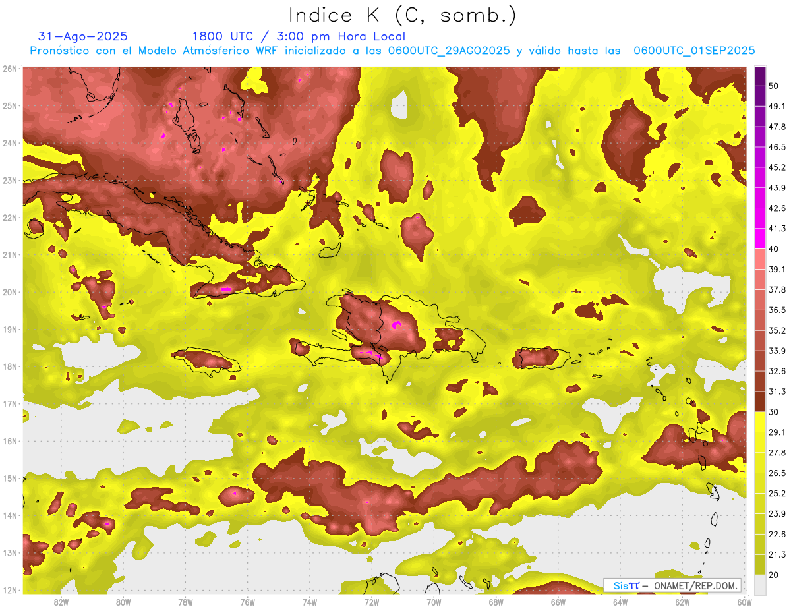
Task: Click the 64W longitude axis label
Action: pyautogui.click(x=620, y=602)
